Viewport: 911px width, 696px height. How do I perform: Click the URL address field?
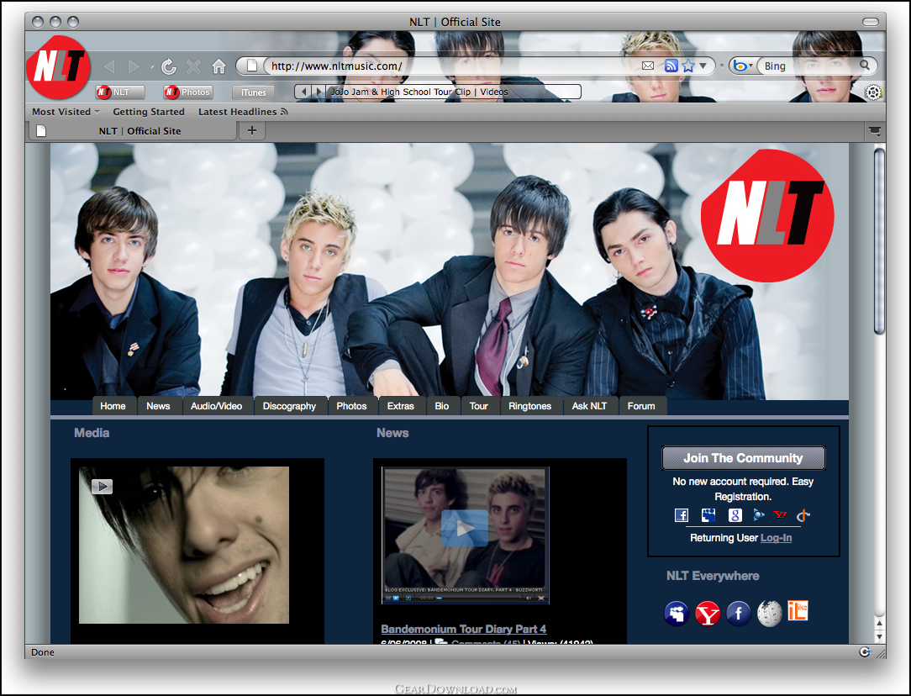[453, 66]
